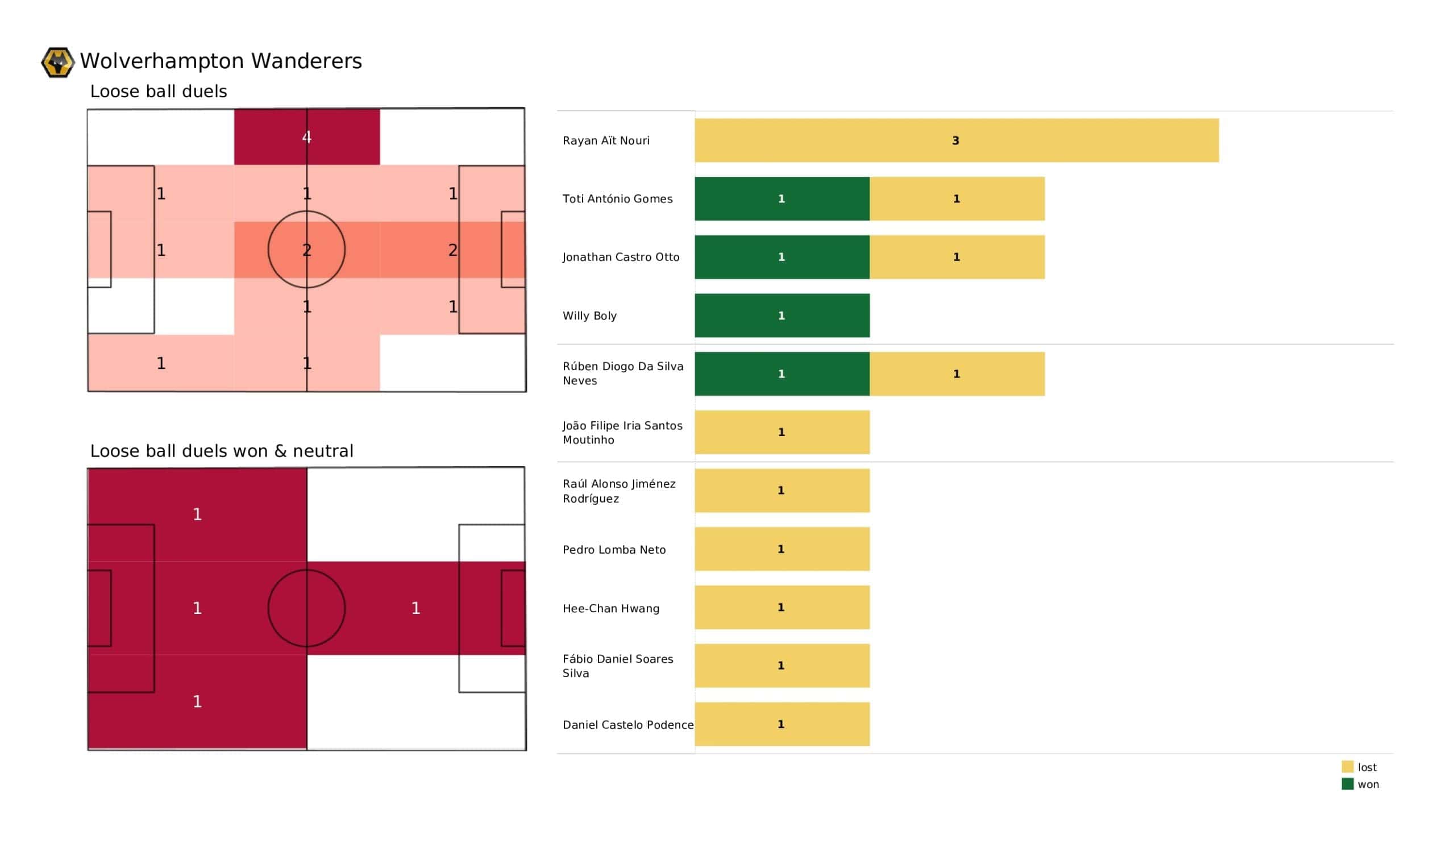Click Jonathan Castro Otto's yellow lost segment

(957, 257)
